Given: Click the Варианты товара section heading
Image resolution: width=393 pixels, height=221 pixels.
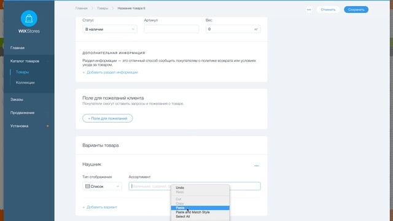Looking at the screenshot, I should tap(101, 145).
